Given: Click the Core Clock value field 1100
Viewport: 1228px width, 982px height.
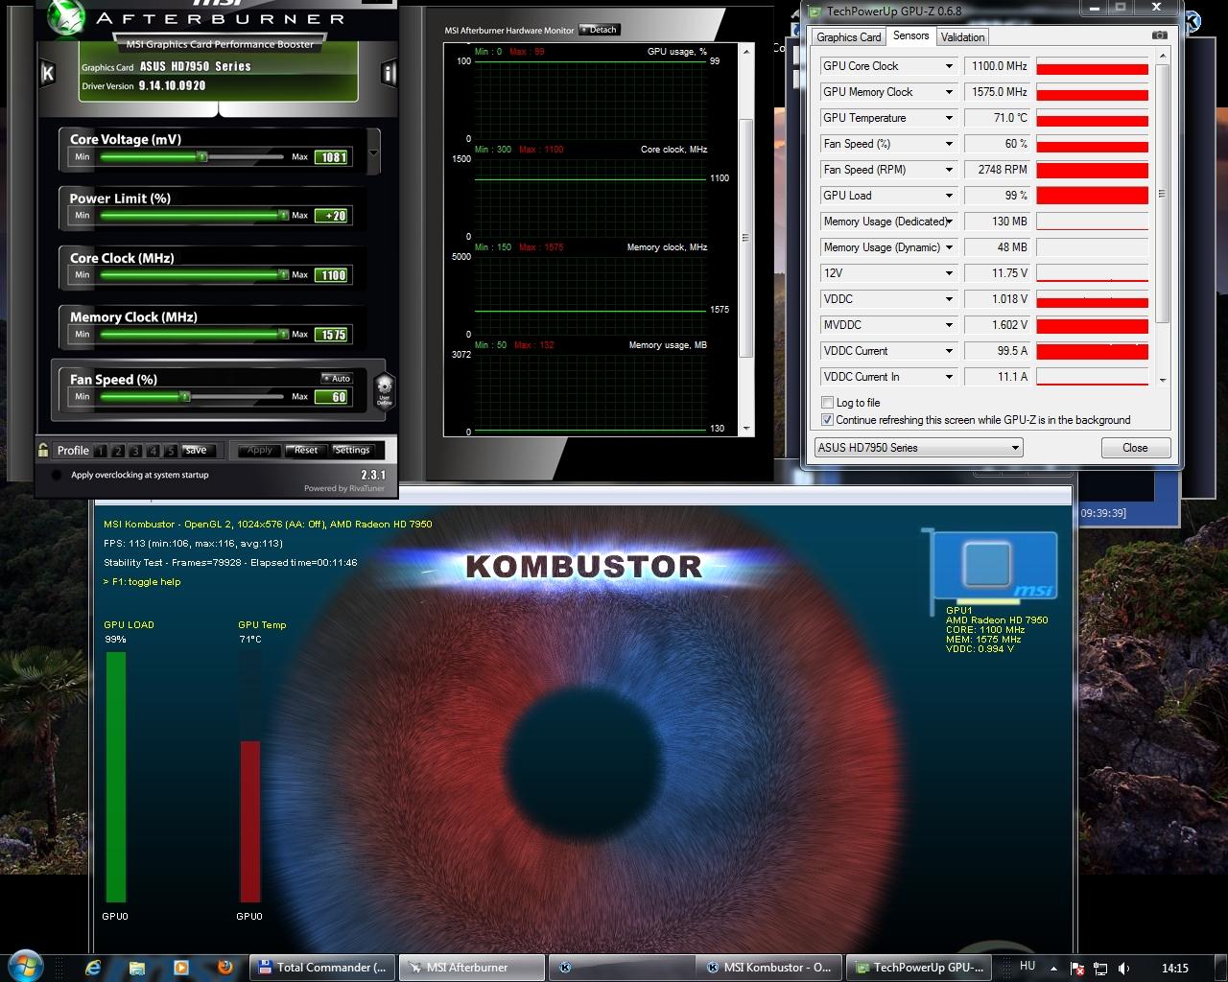Looking at the screenshot, I should click(333, 275).
